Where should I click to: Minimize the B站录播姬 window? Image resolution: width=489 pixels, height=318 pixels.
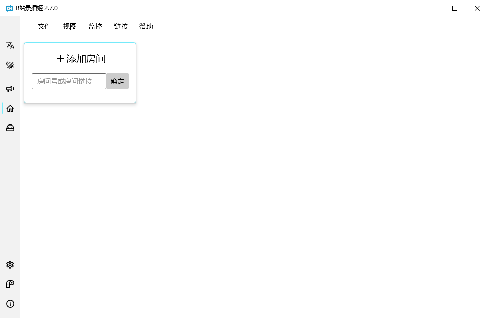click(432, 8)
